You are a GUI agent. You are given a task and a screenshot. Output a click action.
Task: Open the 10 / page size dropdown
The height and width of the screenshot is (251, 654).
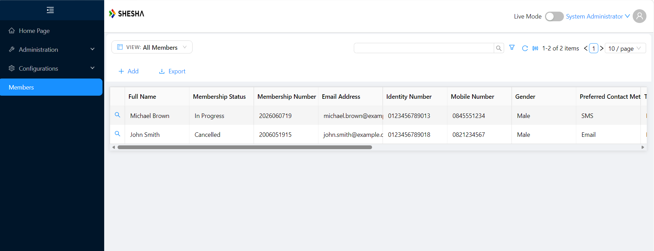coord(625,48)
